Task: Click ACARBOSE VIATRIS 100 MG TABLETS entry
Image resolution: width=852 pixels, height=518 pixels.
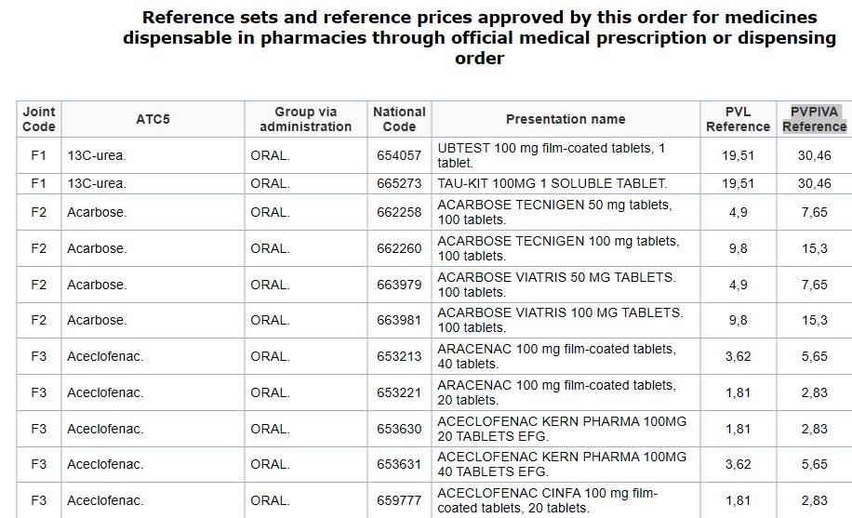Action: pyautogui.click(x=560, y=320)
